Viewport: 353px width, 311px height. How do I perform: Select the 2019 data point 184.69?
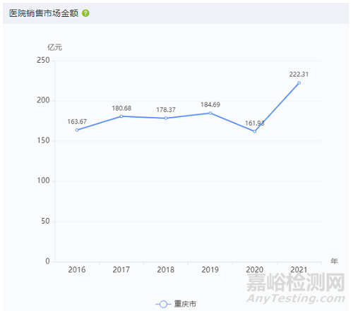(x=210, y=113)
